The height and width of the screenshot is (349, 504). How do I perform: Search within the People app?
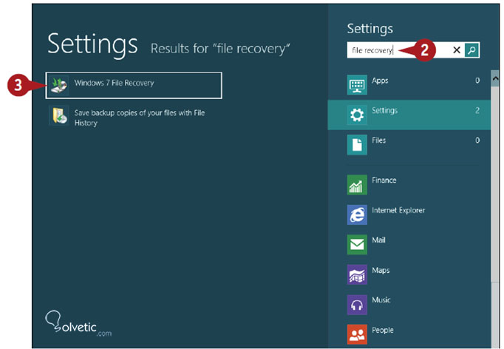(x=382, y=331)
